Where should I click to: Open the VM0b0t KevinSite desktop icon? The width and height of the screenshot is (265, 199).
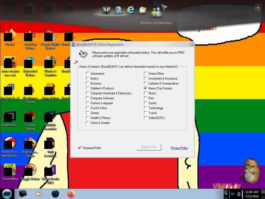click(50, 120)
